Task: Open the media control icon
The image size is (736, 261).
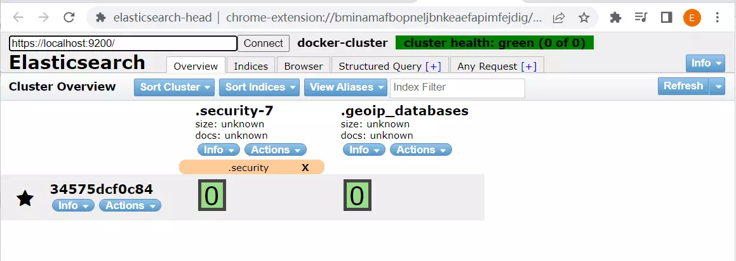Action: click(x=641, y=18)
